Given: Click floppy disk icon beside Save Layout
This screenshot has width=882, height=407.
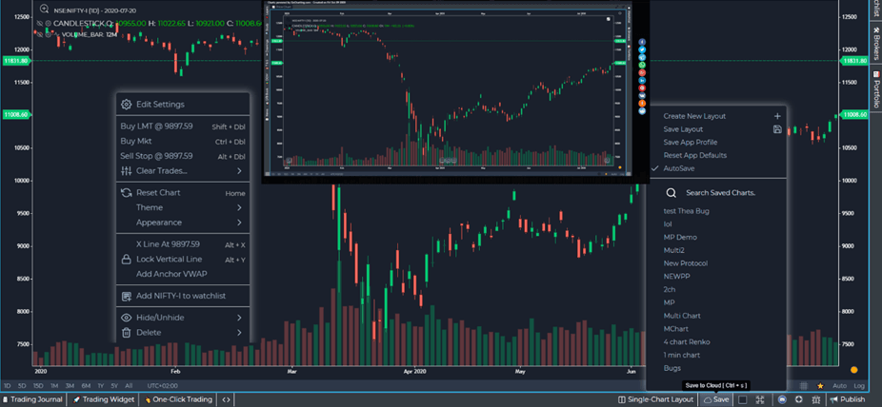Looking at the screenshot, I should pyautogui.click(x=777, y=129).
